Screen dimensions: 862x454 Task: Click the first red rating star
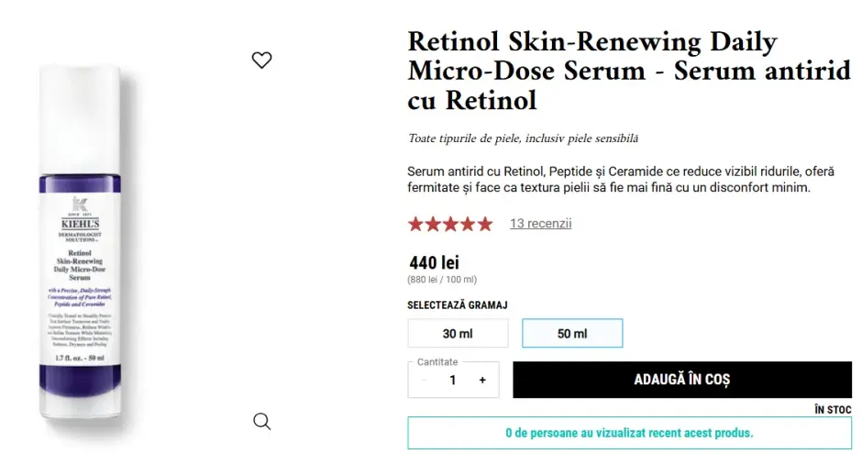(416, 224)
